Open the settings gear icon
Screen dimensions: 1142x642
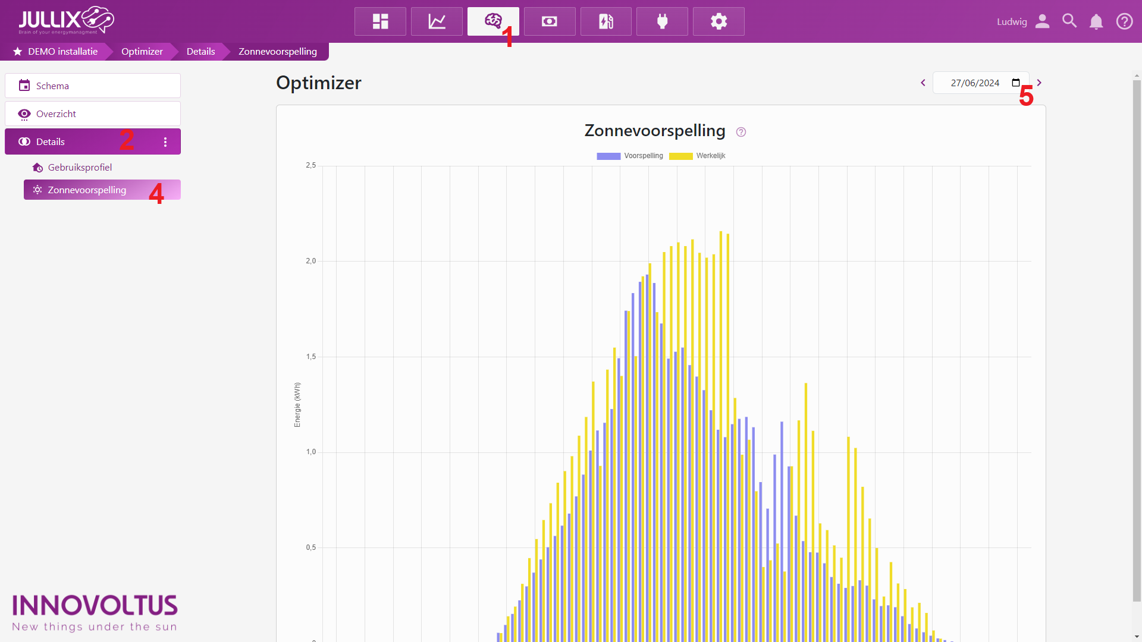click(x=719, y=21)
